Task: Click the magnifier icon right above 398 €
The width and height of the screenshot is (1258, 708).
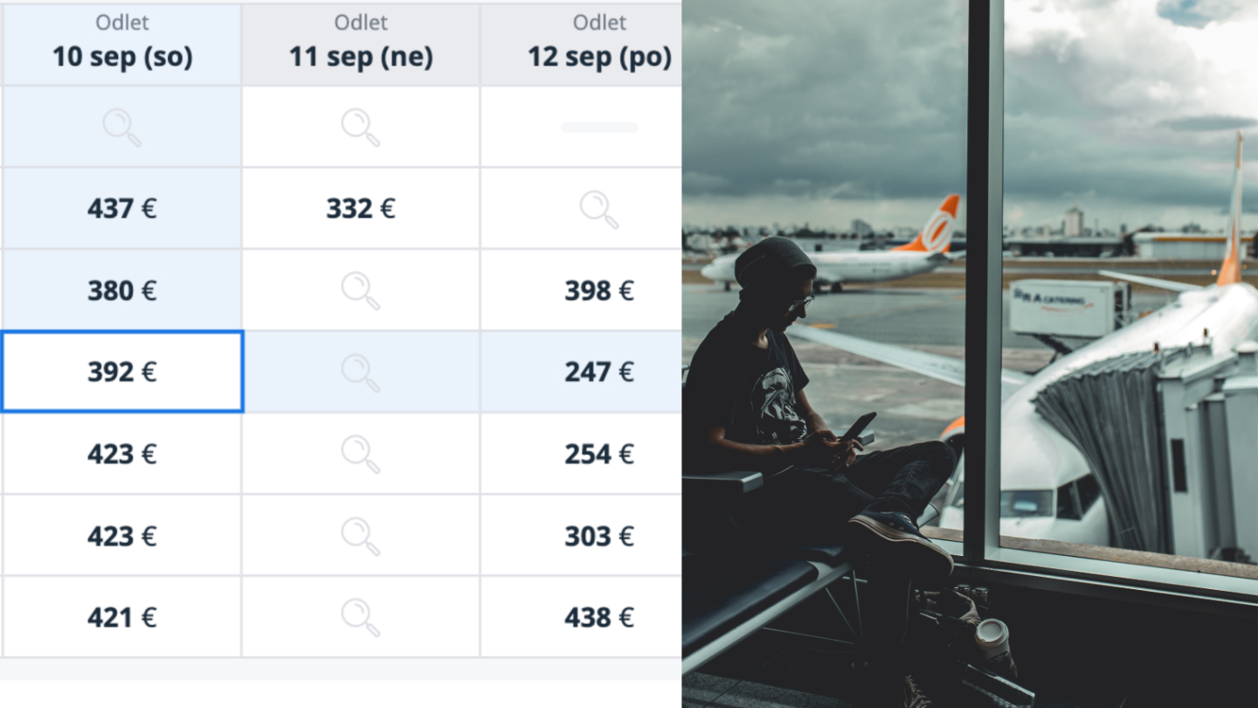Action: [599, 209]
